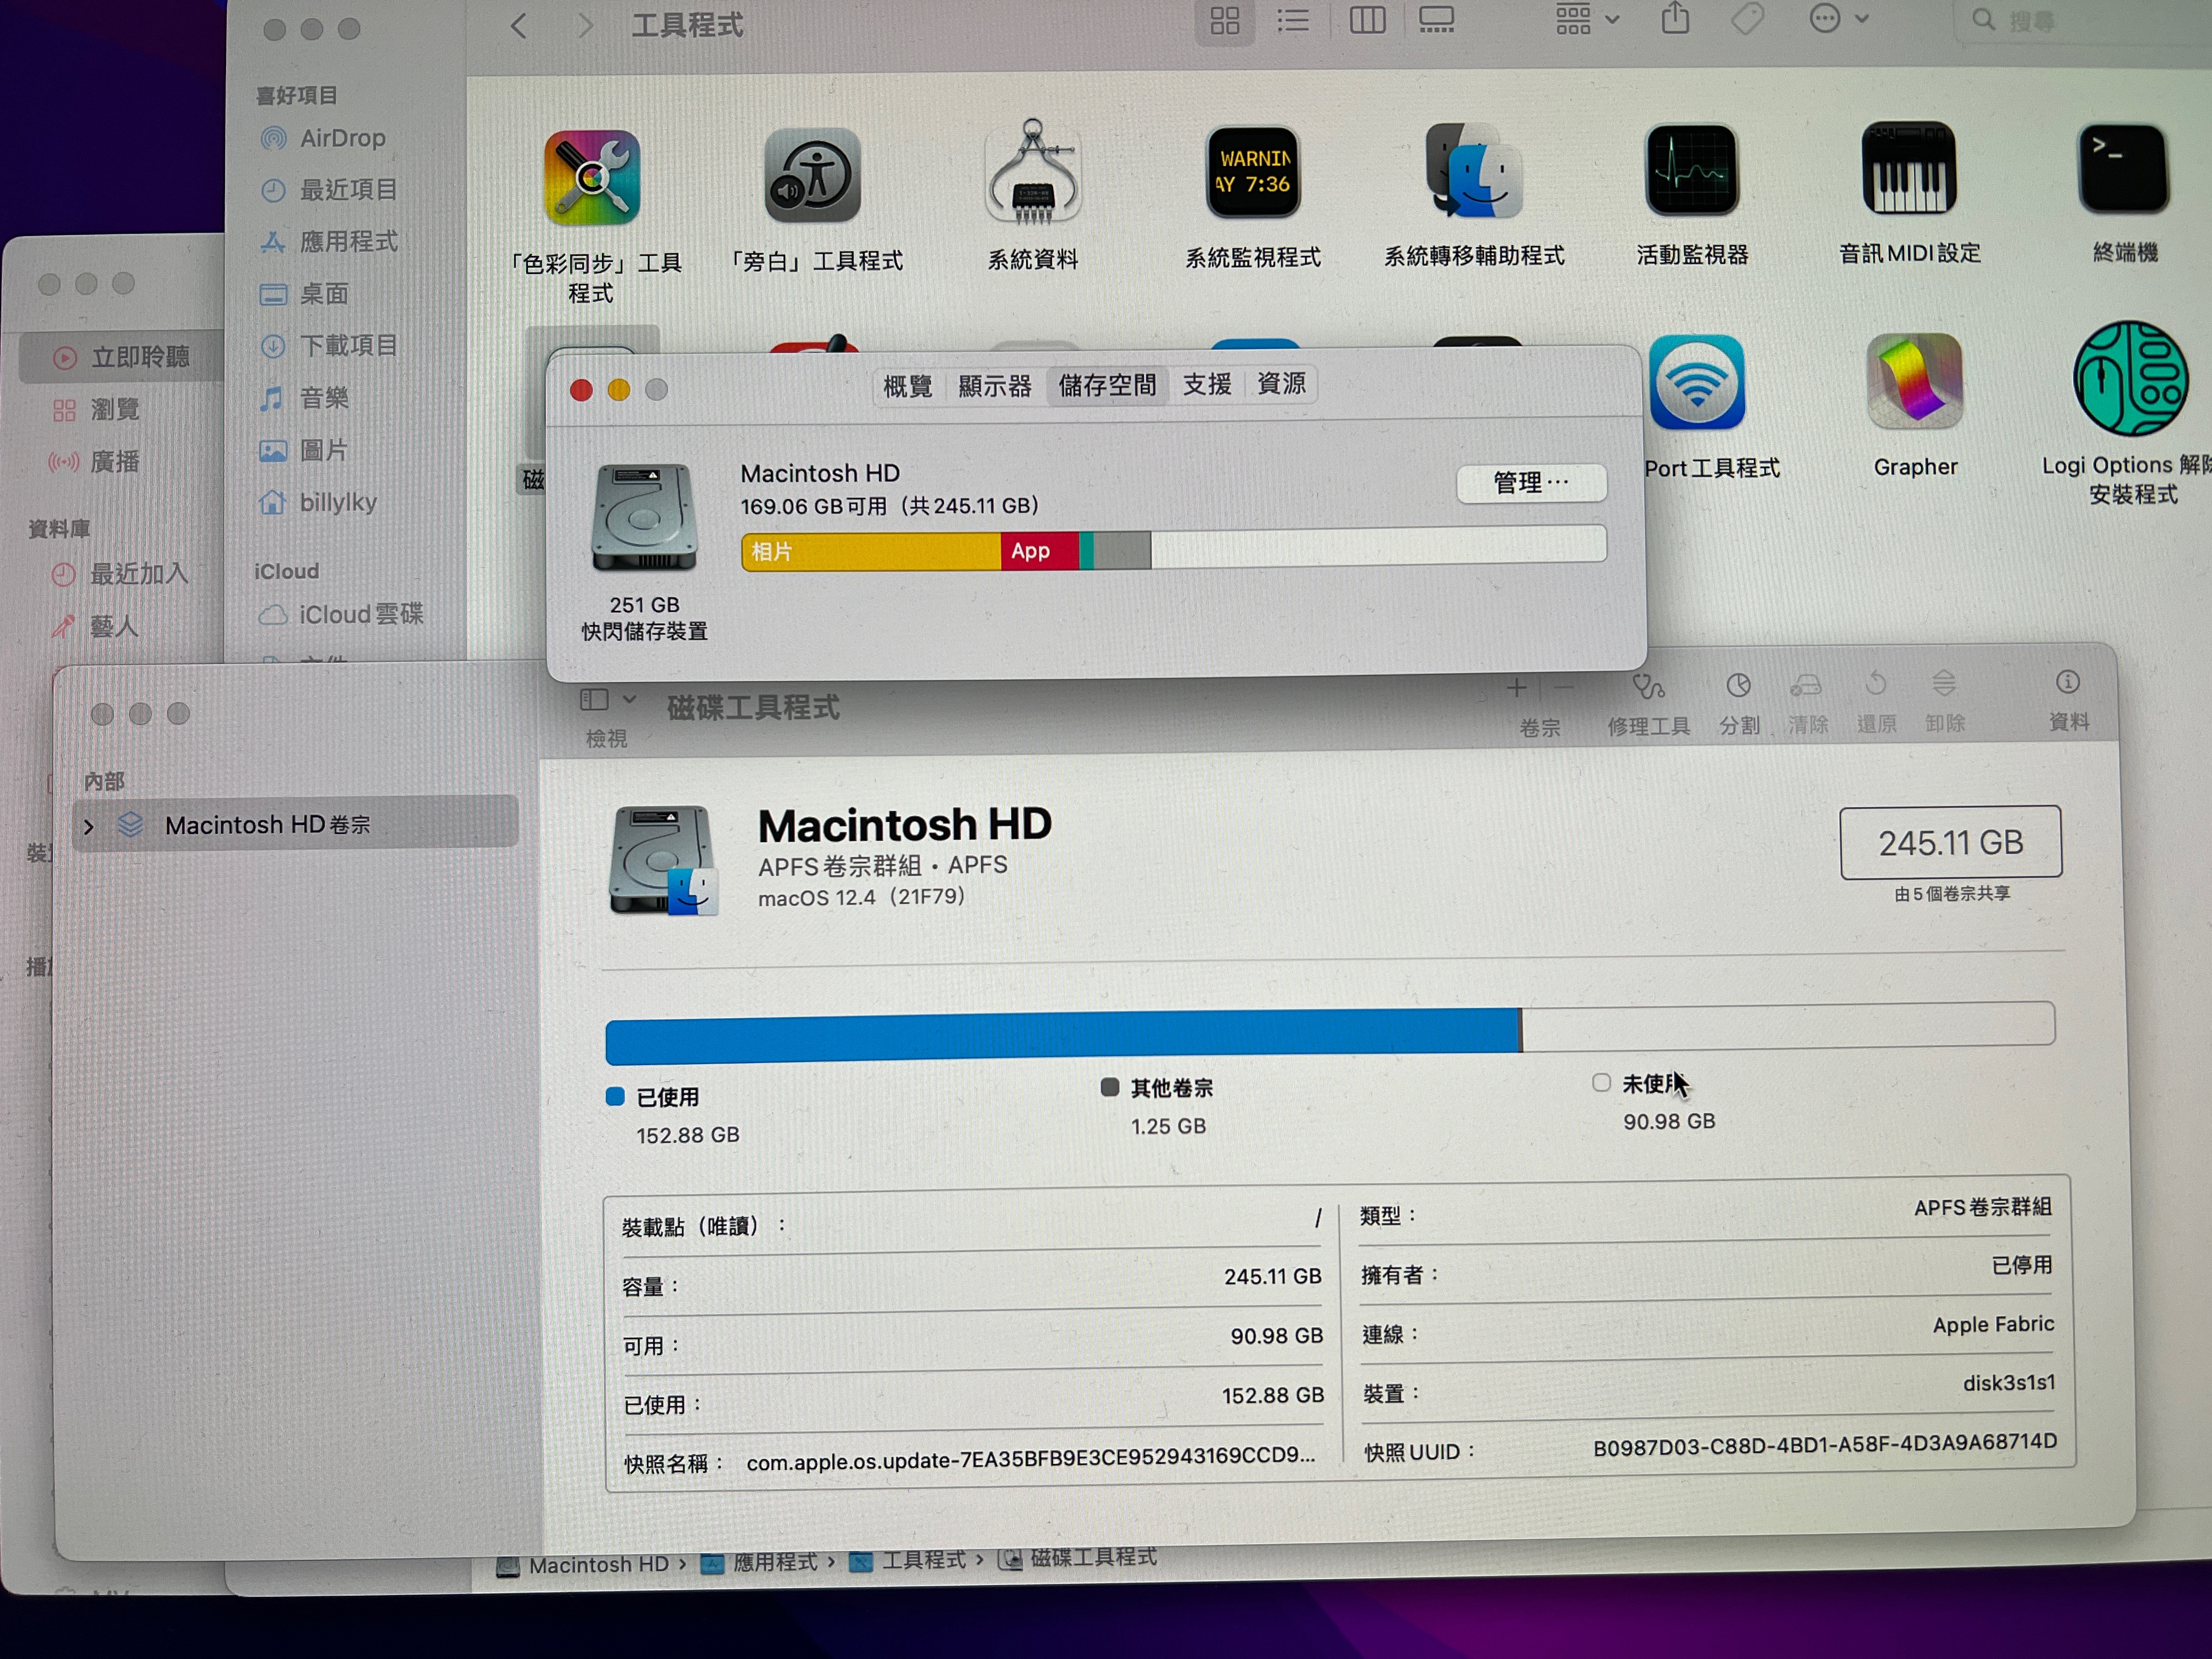Screen dimensions: 2212x1659
Task: Select the 概覽 tab
Action: [908, 387]
